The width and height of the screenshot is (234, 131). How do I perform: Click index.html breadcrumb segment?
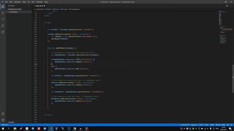(x=40, y=9)
